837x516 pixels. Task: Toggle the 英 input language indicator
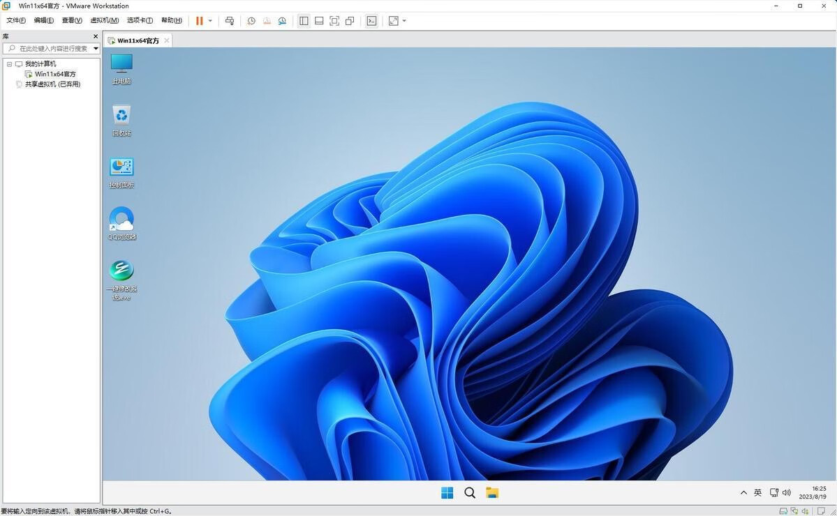click(x=757, y=493)
